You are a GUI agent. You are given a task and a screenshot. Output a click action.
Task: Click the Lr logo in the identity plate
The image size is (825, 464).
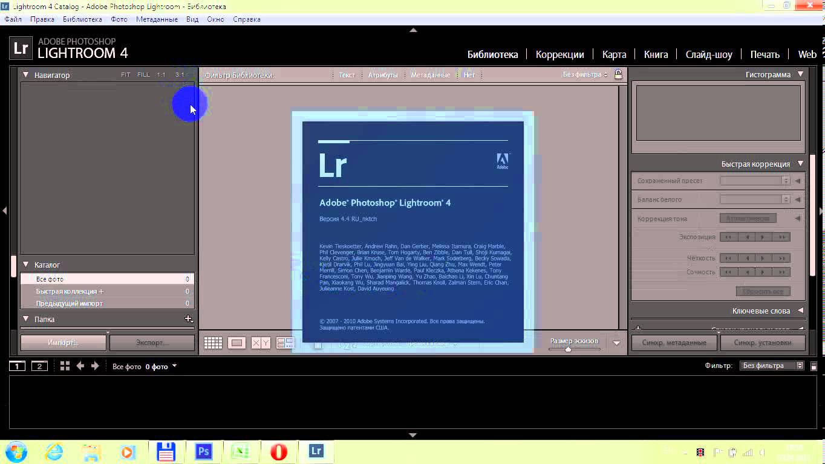tap(21, 48)
